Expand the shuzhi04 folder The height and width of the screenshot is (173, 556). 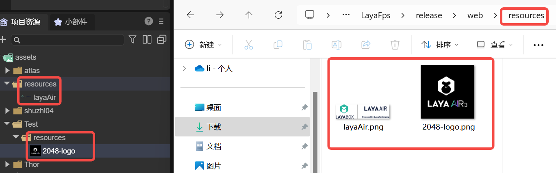click(7, 111)
